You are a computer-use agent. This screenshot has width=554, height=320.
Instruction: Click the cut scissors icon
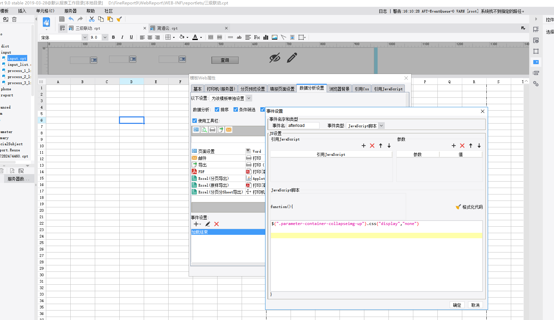[x=91, y=19]
